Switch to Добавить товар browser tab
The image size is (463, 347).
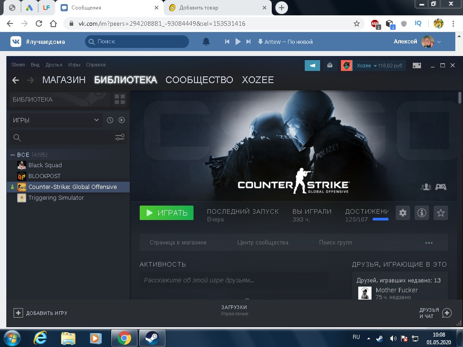217,8
